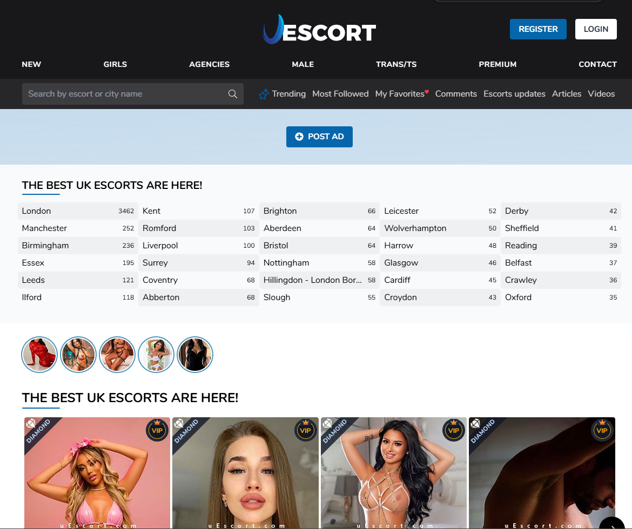Viewport: 632px width, 529px height.
Task: Open London escort listings
Action: coord(36,211)
